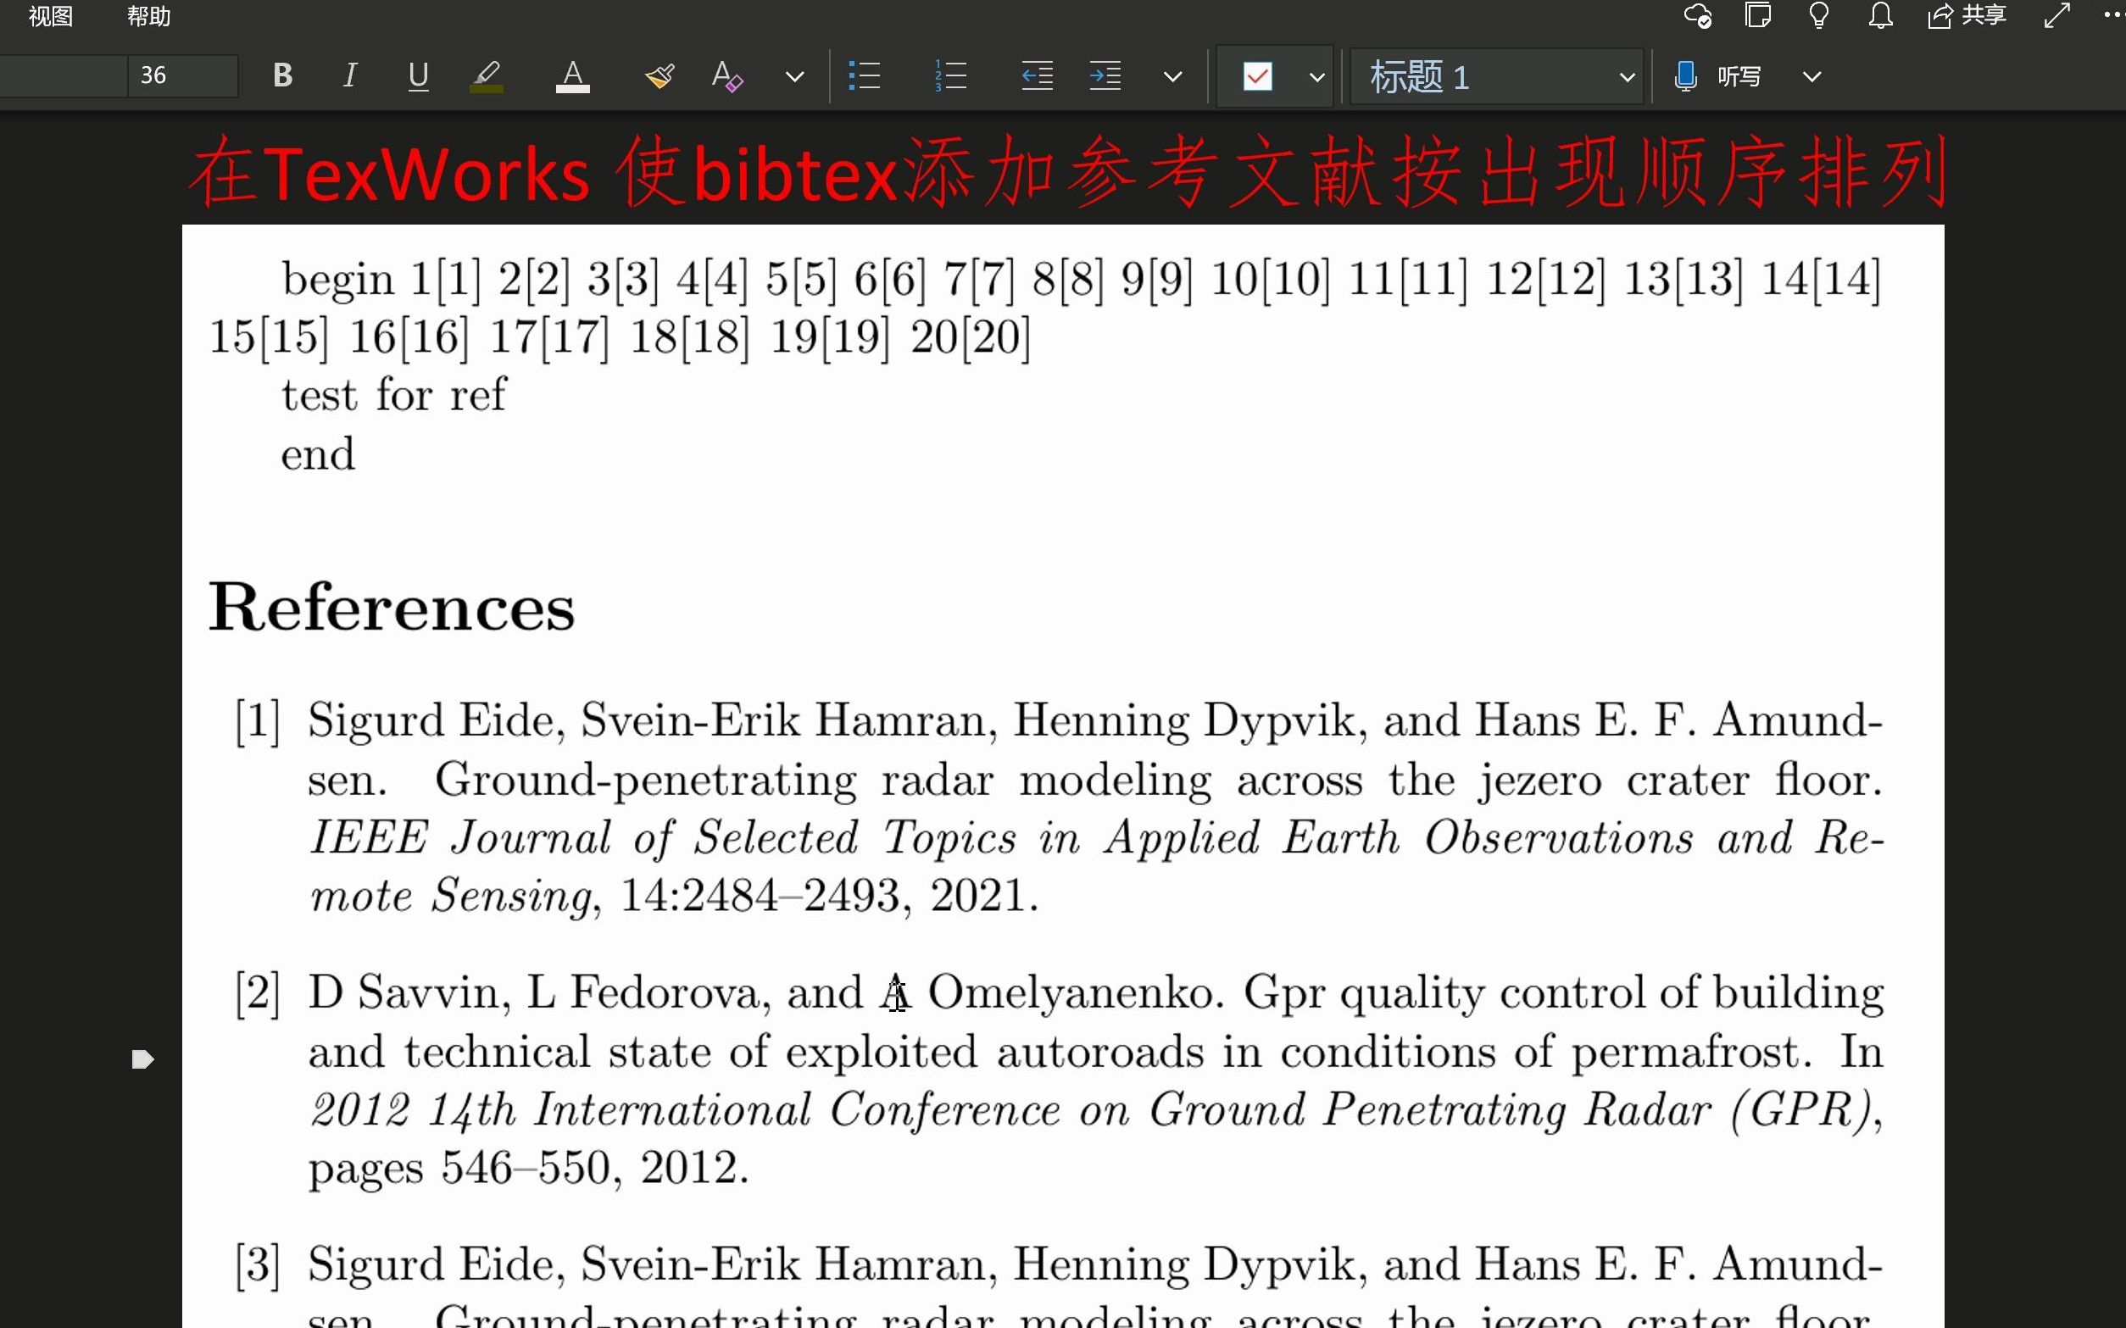Viewport: 2126px width, 1328px height.
Task: Click citation text '10[10]'
Action: 1271,281
